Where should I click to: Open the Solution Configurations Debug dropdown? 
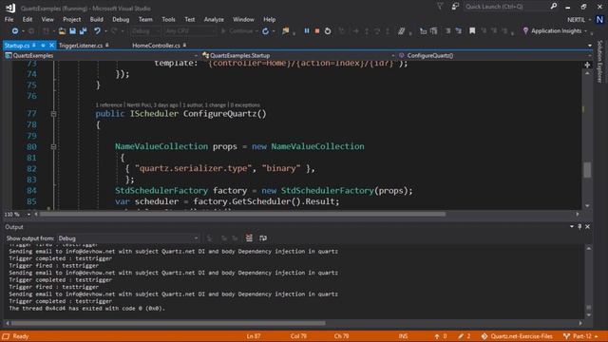pyautogui.click(x=145, y=31)
